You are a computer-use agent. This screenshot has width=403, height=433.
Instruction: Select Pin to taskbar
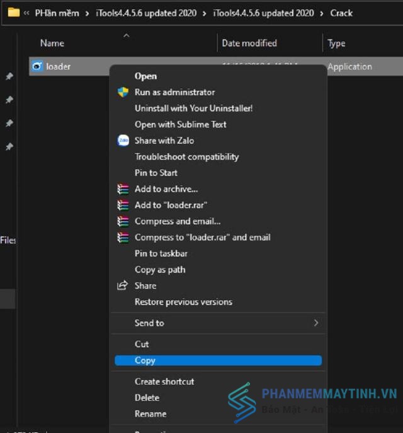pos(161,253)
